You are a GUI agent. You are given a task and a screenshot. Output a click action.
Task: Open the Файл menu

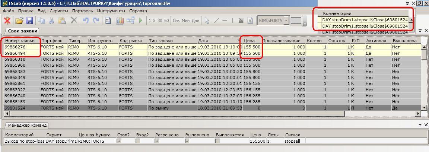[9, 11]
